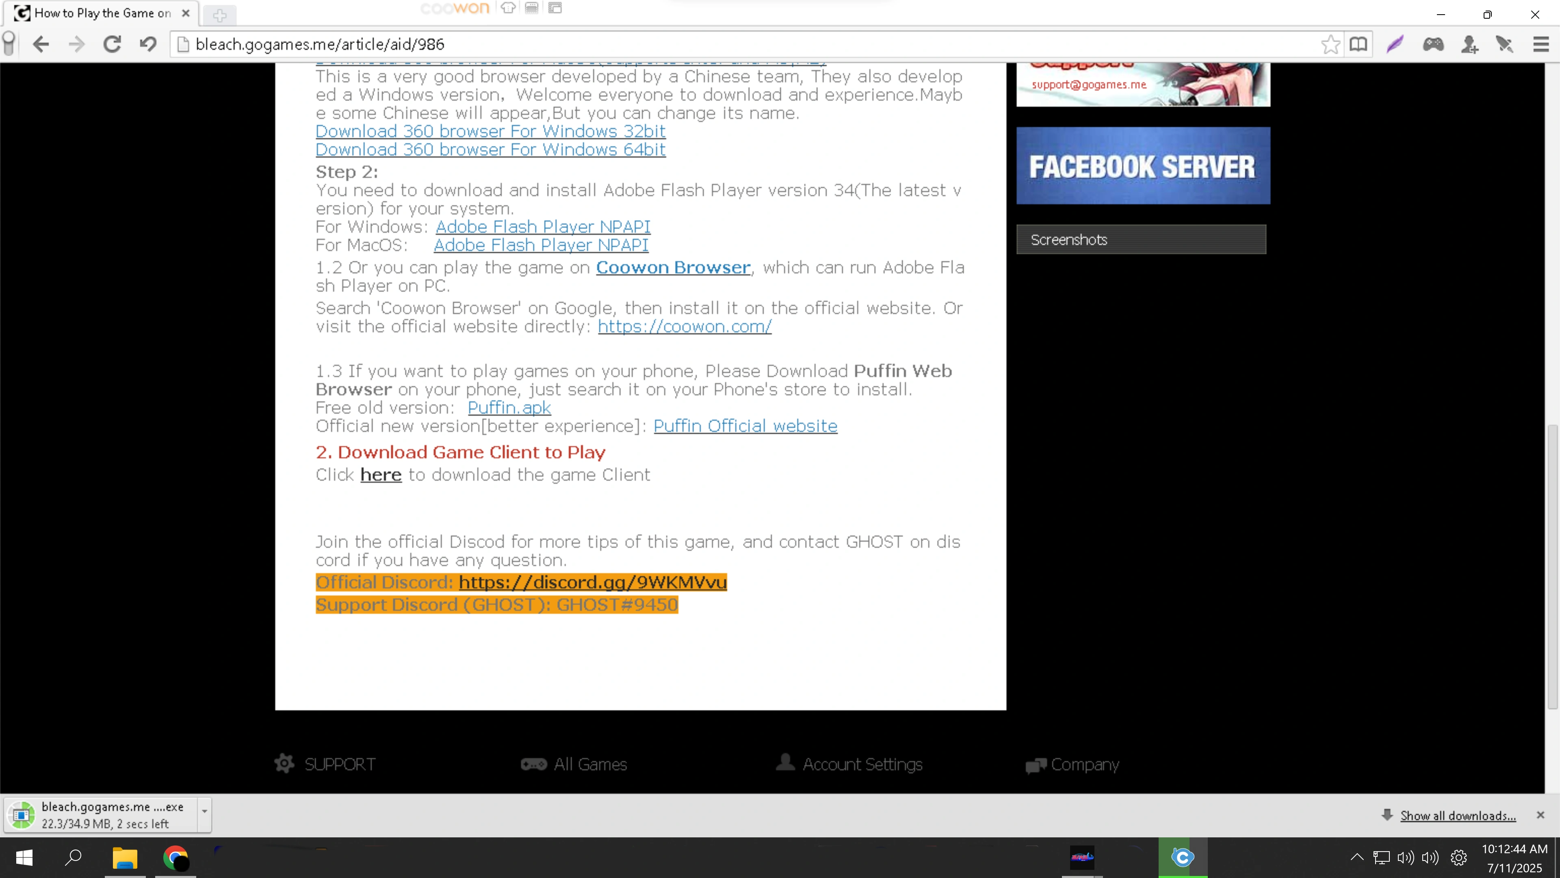
Task: Click the add user account icon
Action: (1469, 44)
